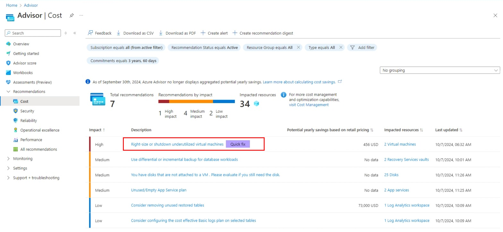Click the Quick fix button

238,144
